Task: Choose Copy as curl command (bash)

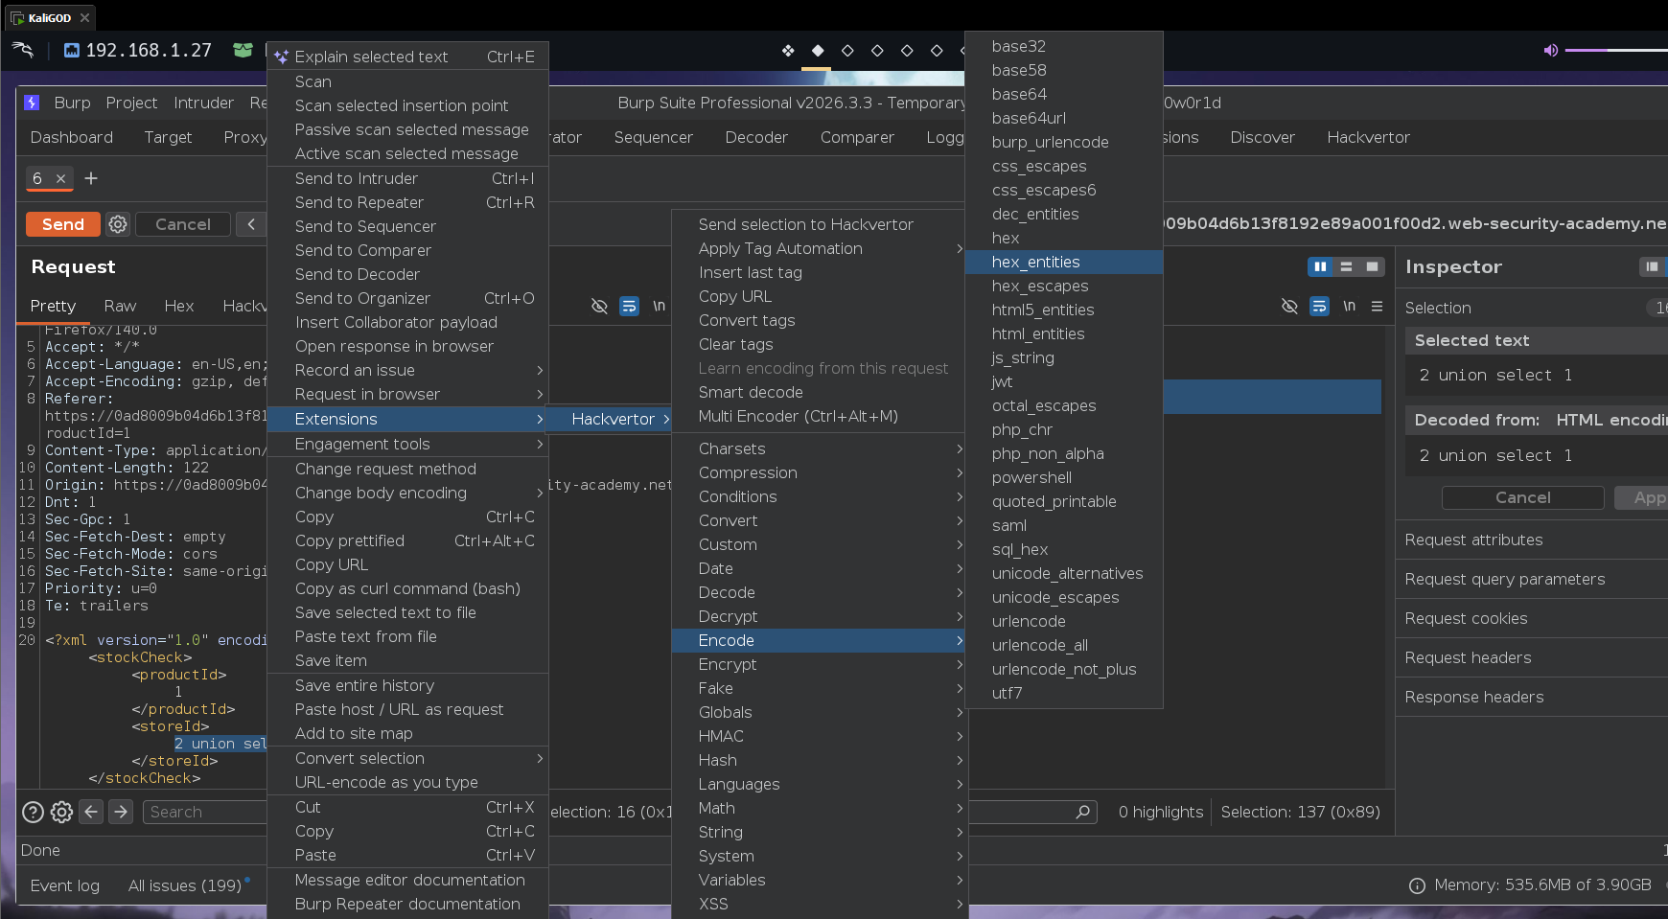Action: pyautogui.click(x=407, y=588)
